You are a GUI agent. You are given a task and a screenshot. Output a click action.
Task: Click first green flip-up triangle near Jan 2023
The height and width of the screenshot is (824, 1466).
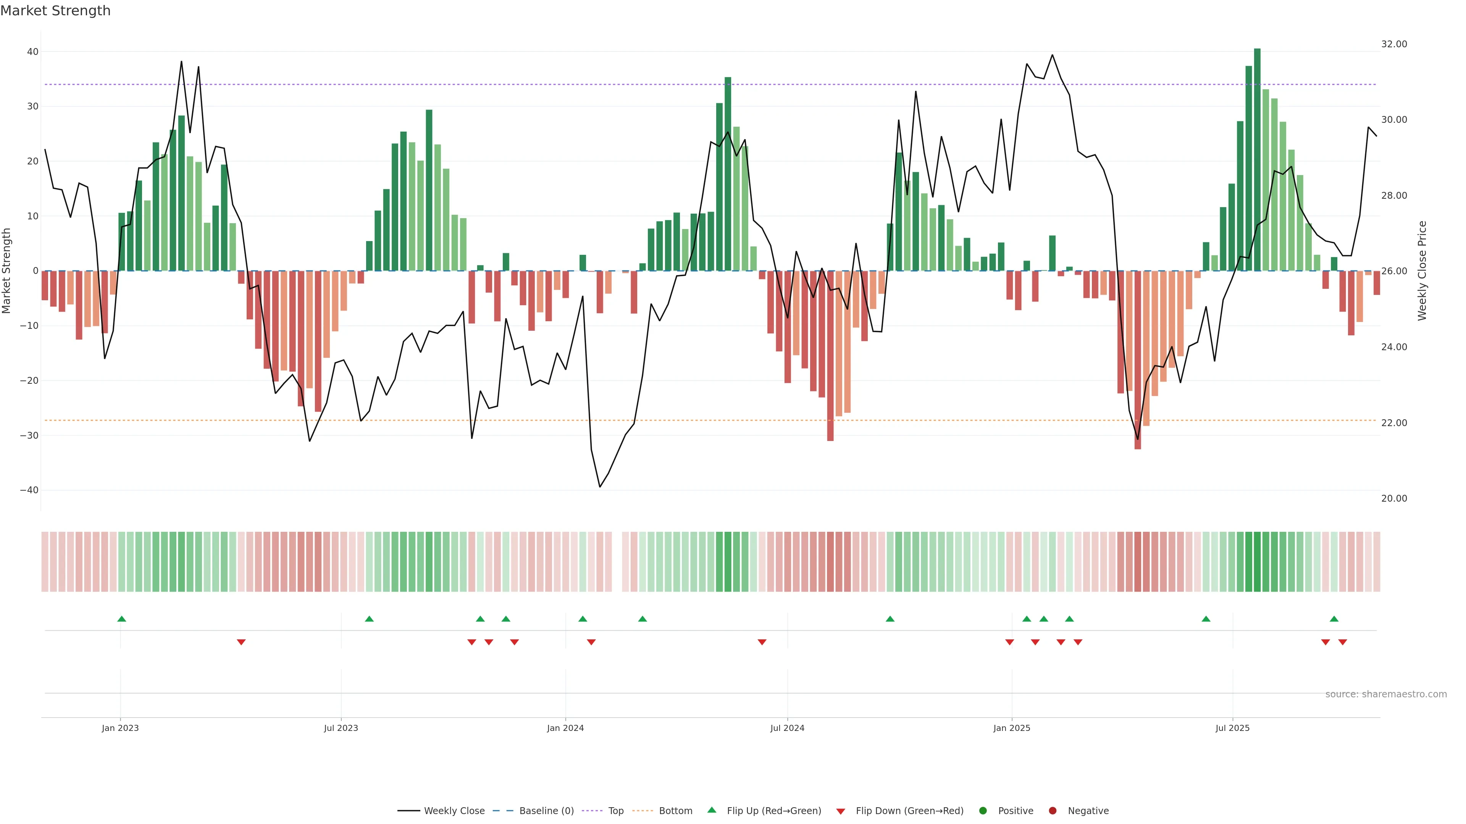121,619
